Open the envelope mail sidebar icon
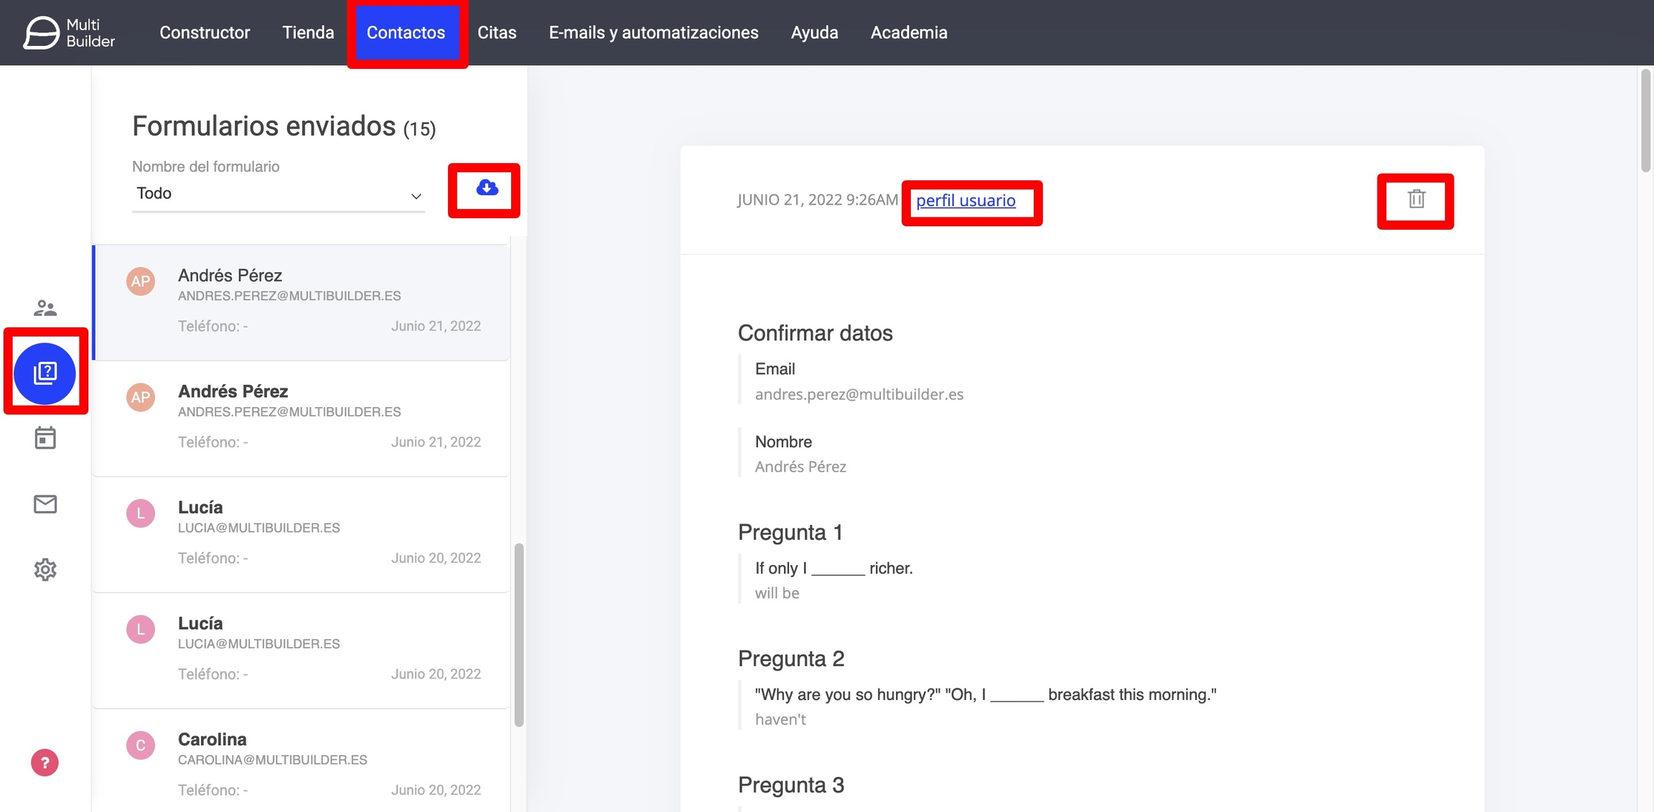Viewport: 1654px width, 812px height. click(45, 504)
